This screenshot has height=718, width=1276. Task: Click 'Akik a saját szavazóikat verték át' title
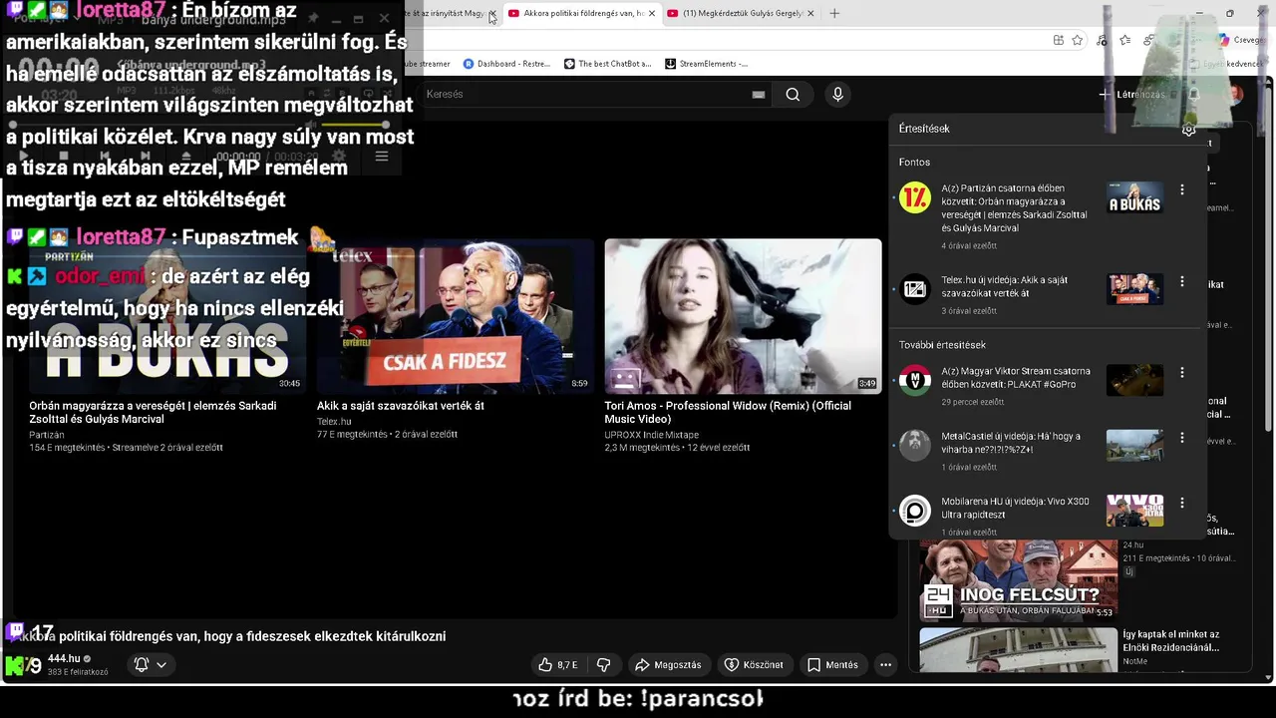click(401, 406)
